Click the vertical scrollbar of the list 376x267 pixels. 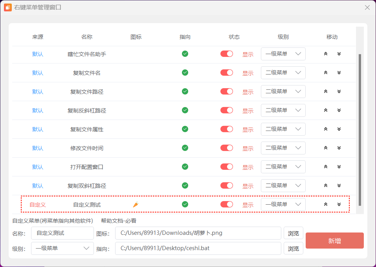359,130
